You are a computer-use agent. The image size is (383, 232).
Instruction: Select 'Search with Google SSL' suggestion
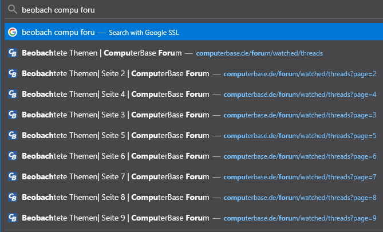point(194,32)
